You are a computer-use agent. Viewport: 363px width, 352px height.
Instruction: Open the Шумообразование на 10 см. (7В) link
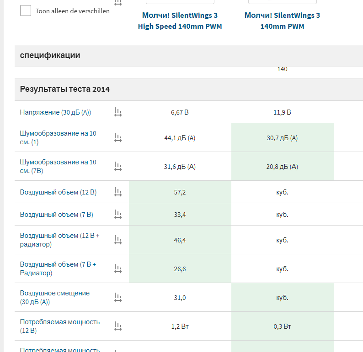(x=58, y=166)
